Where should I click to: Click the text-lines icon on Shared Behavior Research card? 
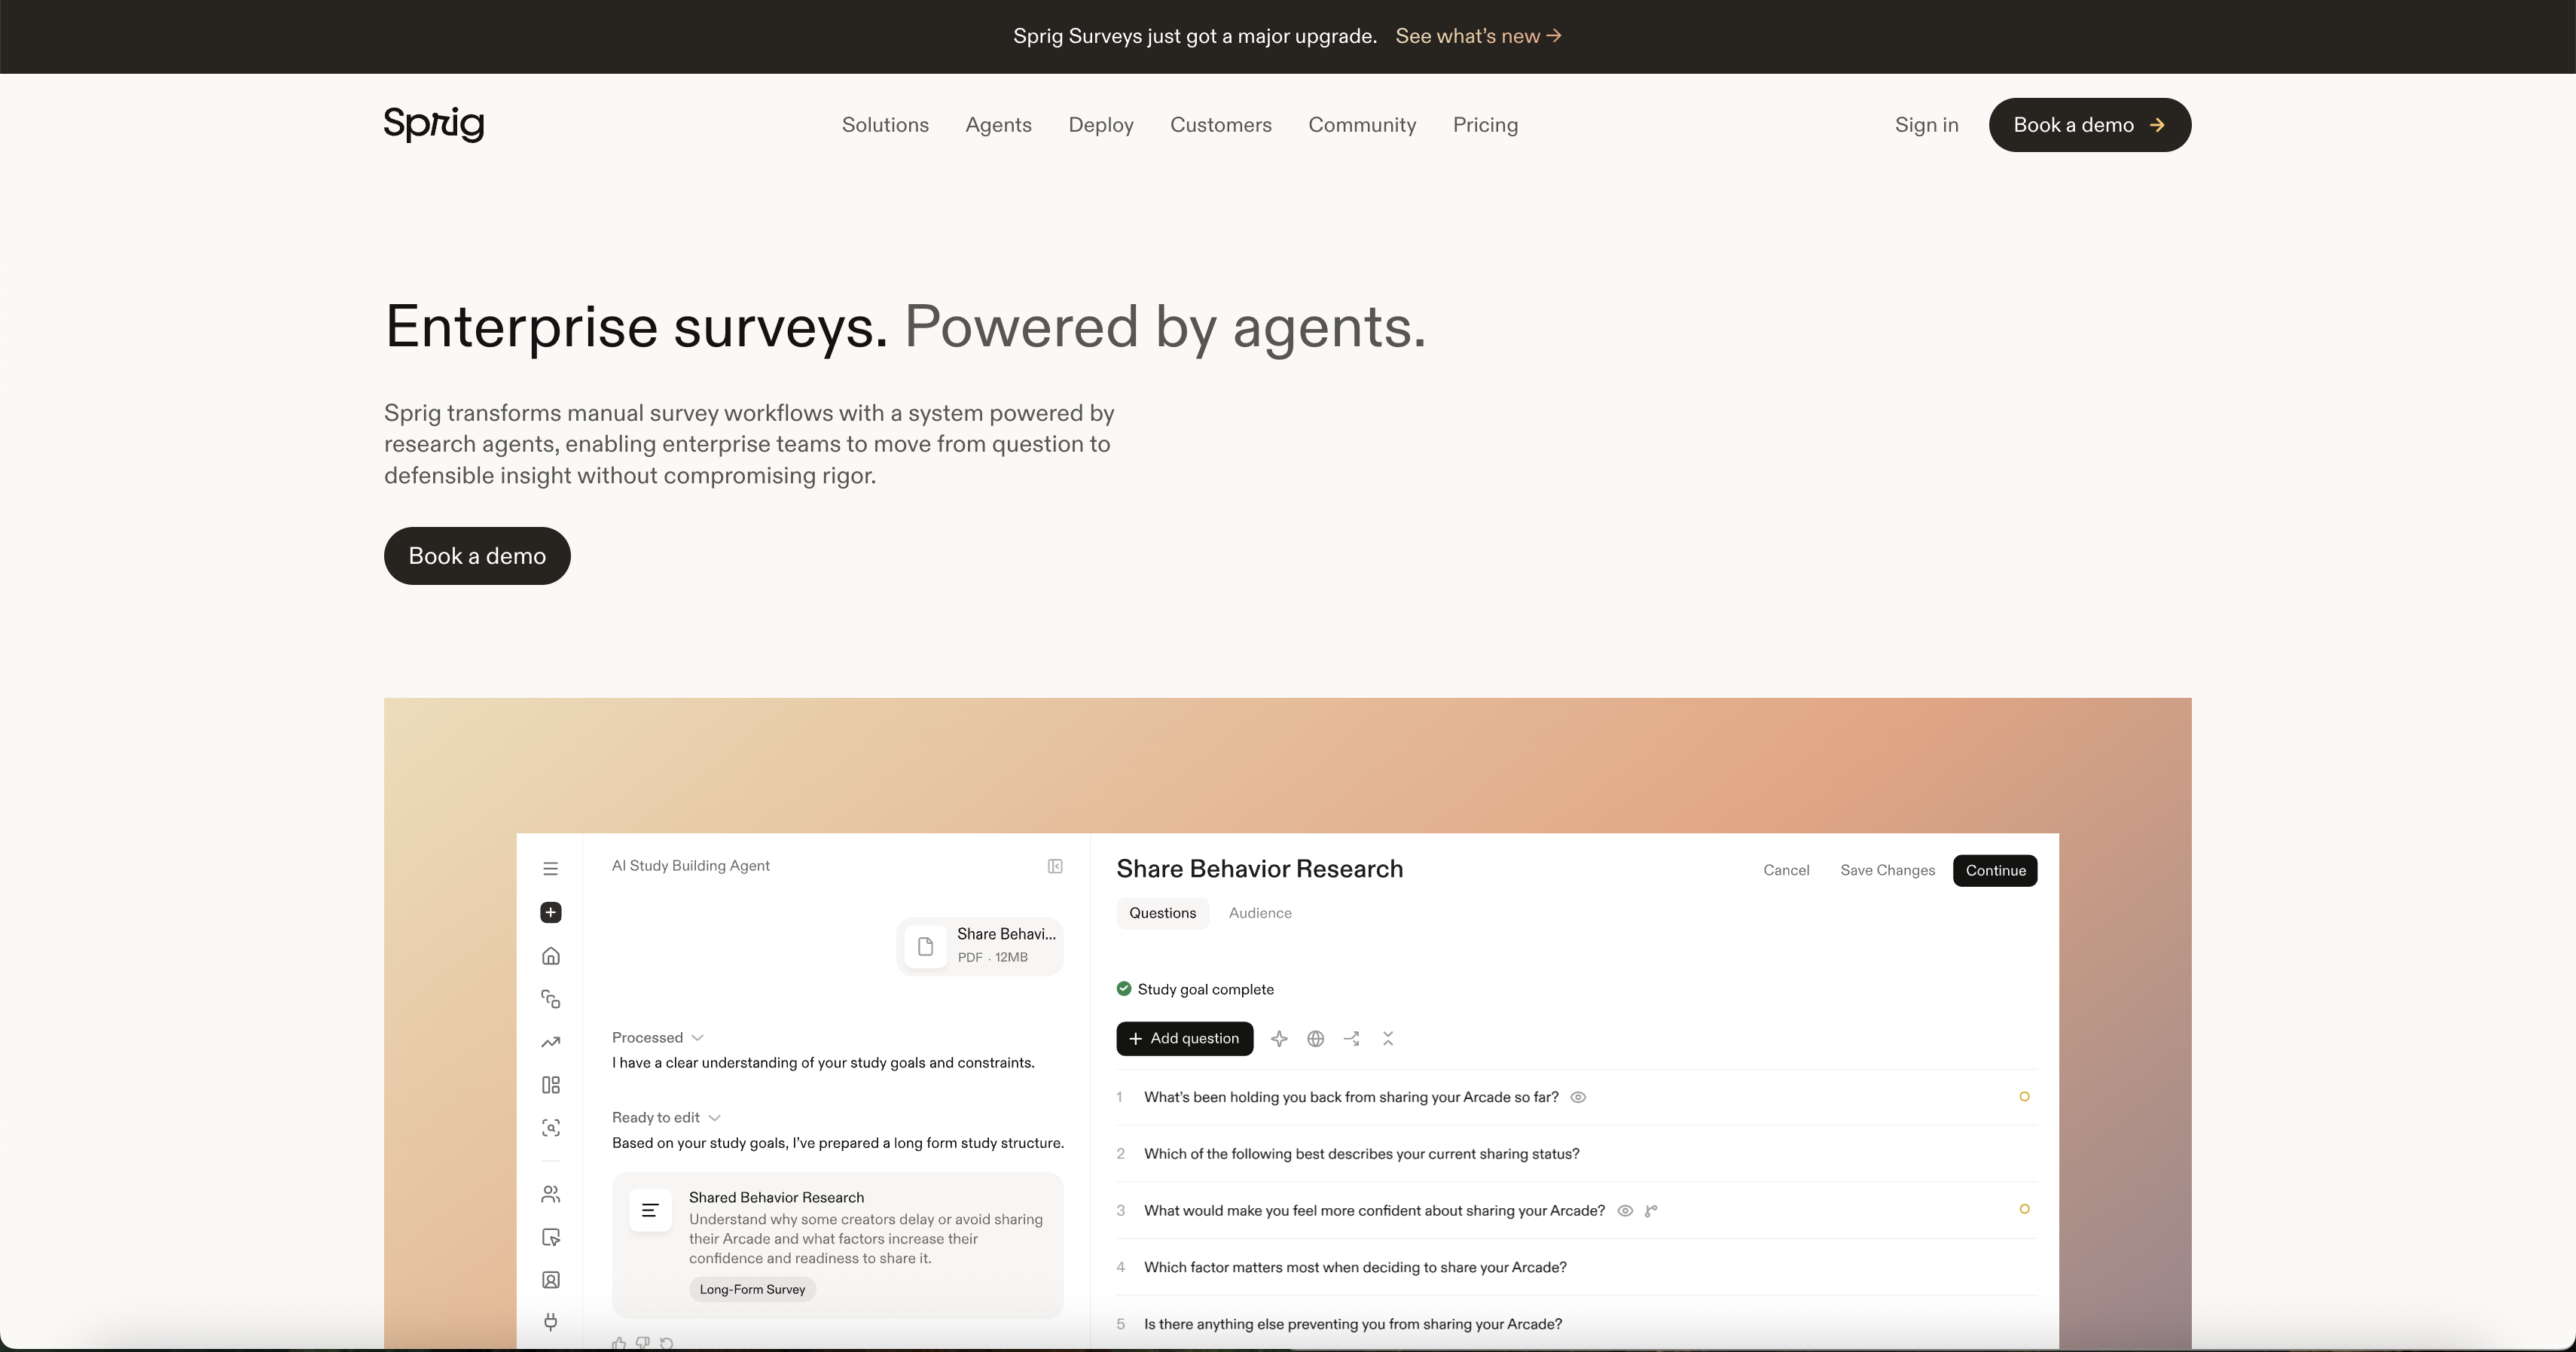650,1210
